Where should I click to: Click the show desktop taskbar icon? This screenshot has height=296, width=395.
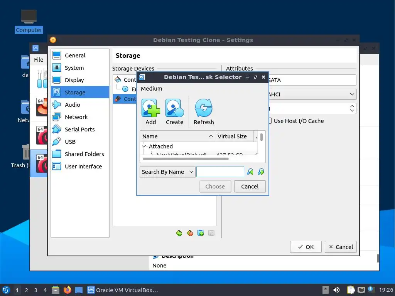coord(79,290)
